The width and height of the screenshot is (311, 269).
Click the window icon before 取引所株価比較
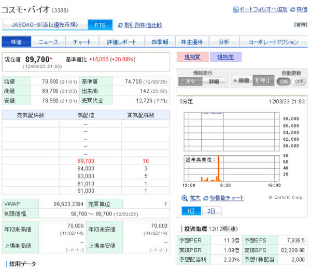pos(120,25)
